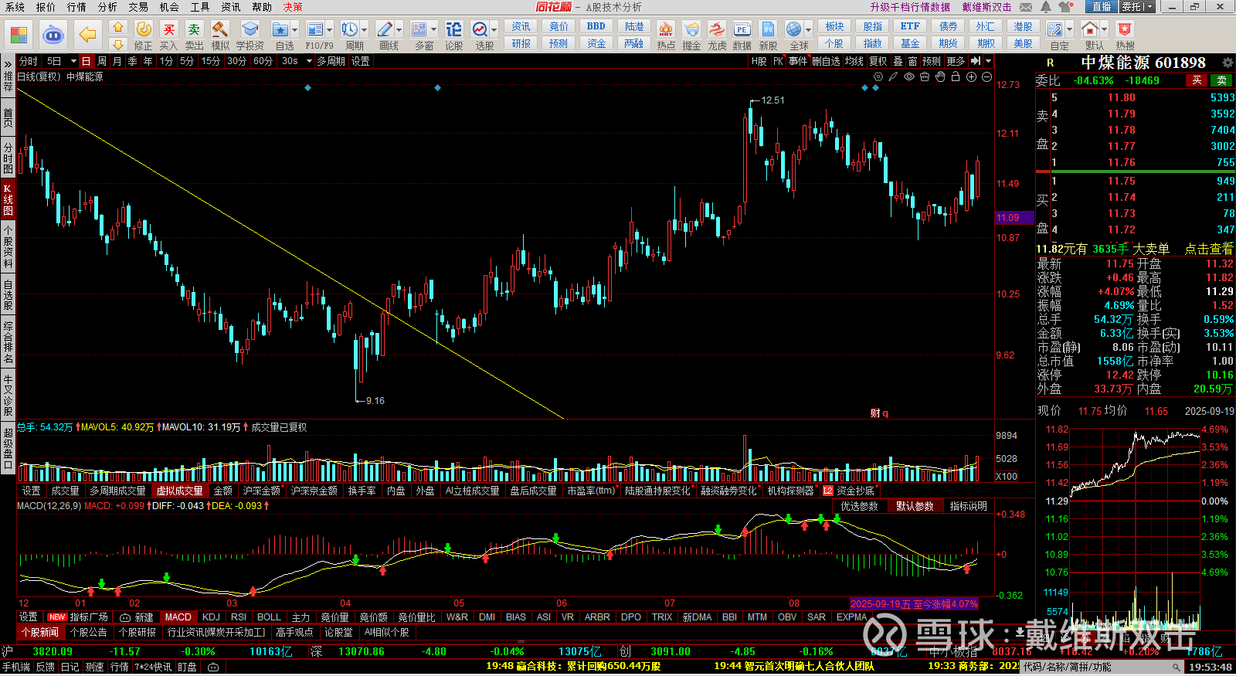Viewport: 1236px width, 676px height.
Task: Expand the 自选 dropdown arrow
Action: pos(294,30)
